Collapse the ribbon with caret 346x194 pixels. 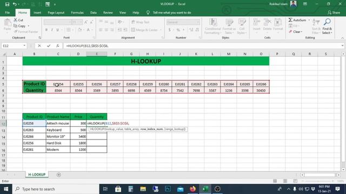[342, 38]
